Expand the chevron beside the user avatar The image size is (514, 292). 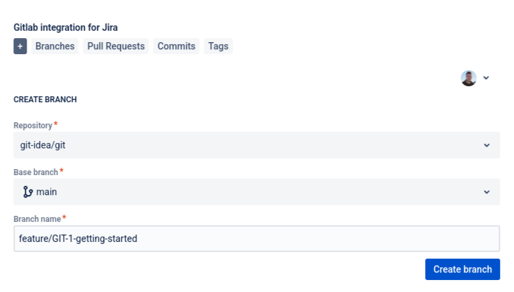pyautogui.click(x=486, y=78)
